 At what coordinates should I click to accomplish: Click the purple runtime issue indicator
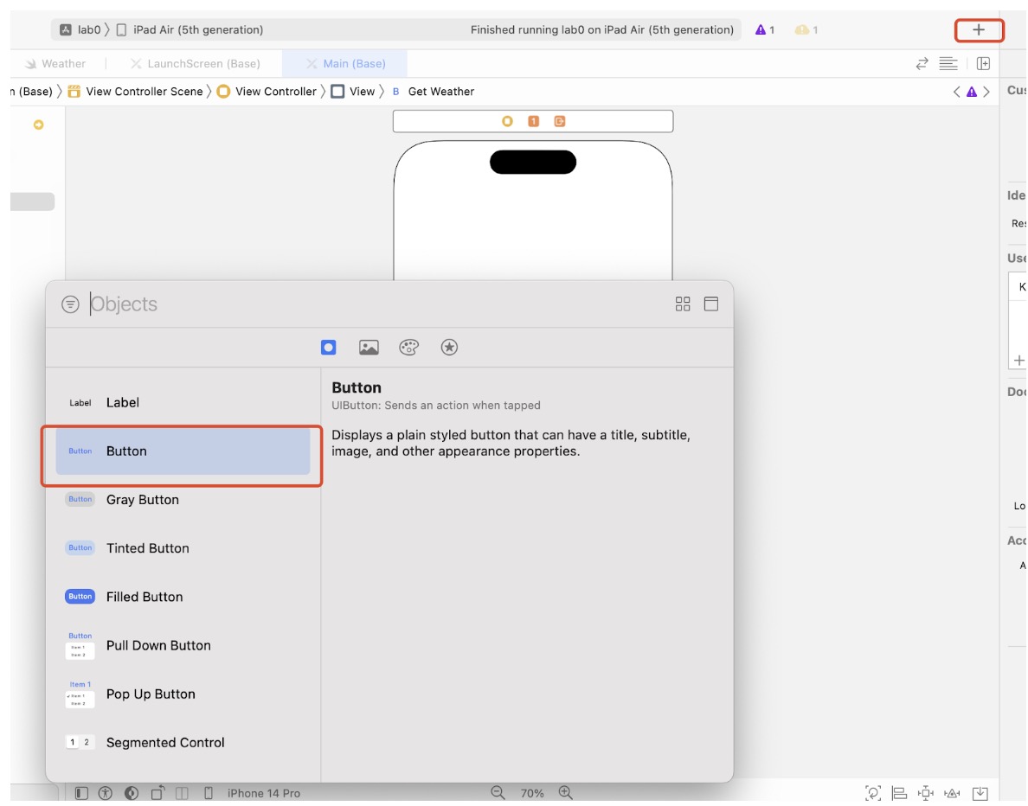tap(765, 30)
